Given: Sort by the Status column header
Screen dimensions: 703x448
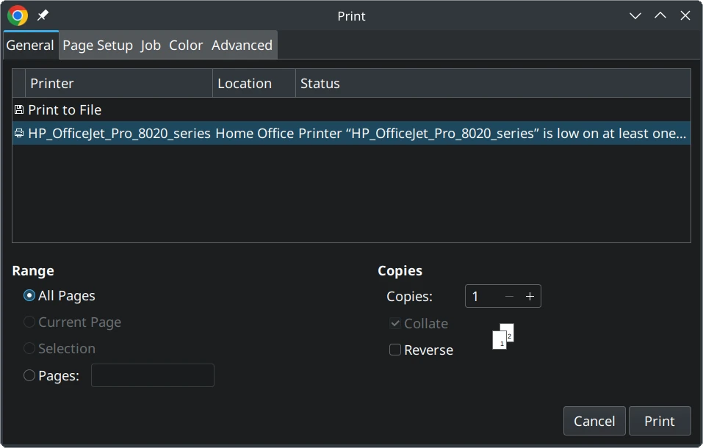Looking at the screenshot, I should (492, 83).
